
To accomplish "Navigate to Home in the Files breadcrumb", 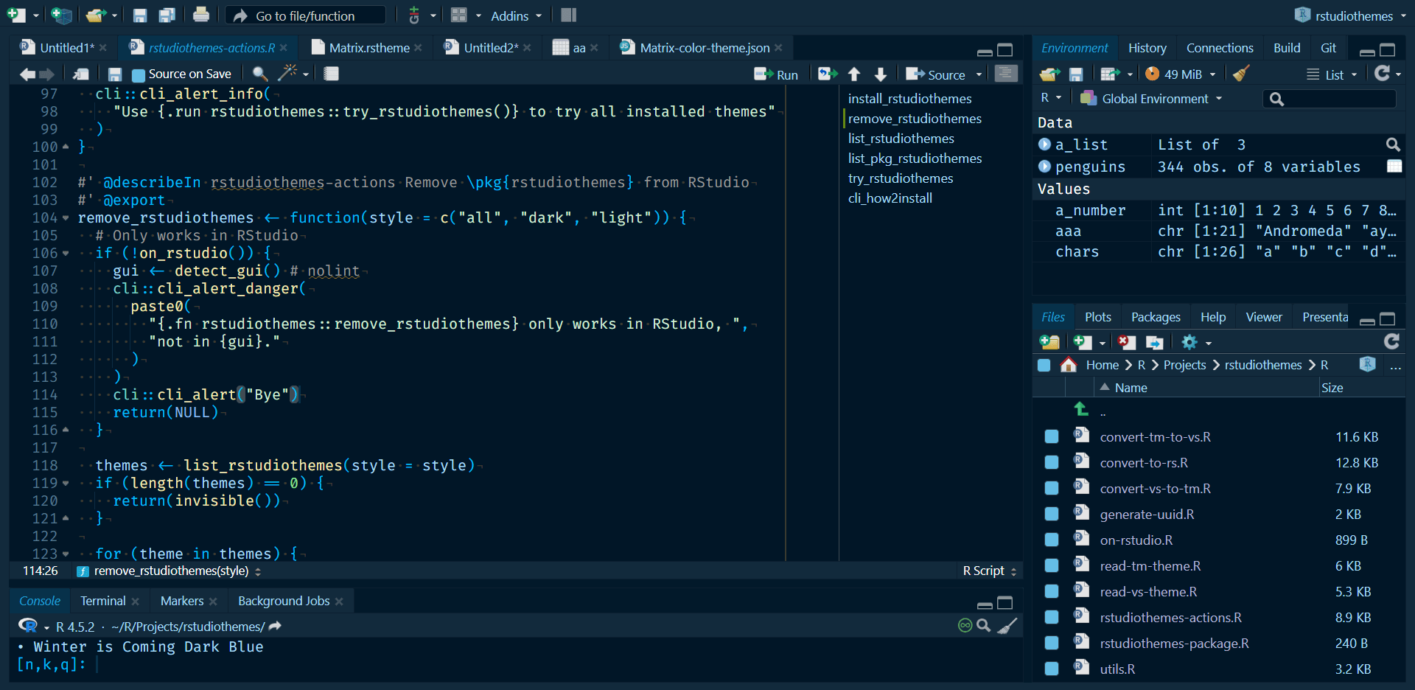I will (x=1102, y=364).
